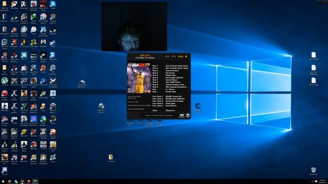Click the keyboard icon at the trainer bottom
Screen dimensions: 328x184
click(181, 116)
